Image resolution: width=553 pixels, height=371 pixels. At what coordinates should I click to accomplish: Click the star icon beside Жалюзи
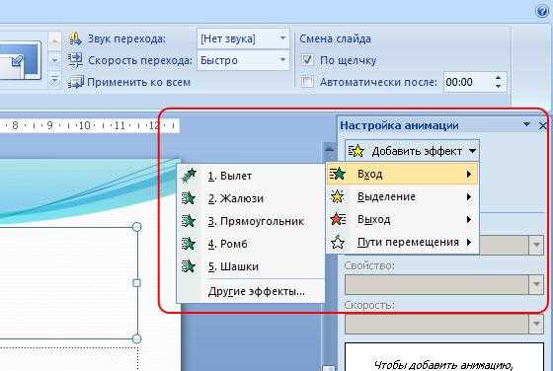tap(189, 198)
